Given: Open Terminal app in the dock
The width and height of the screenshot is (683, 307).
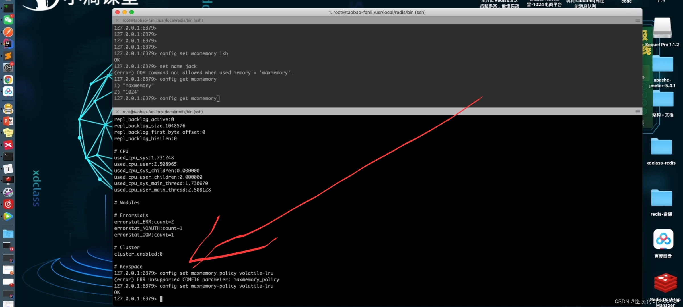Looking at the screenshot, I should [x=8, y=157].
